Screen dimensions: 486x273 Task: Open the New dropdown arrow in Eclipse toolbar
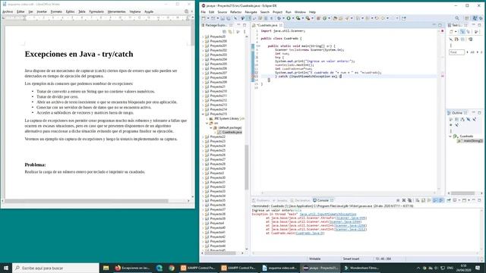click(207, 18)
